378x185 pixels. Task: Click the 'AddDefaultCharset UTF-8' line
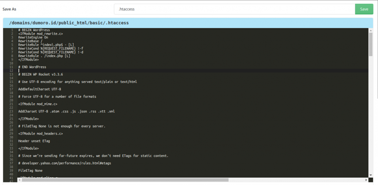[39, 89]
